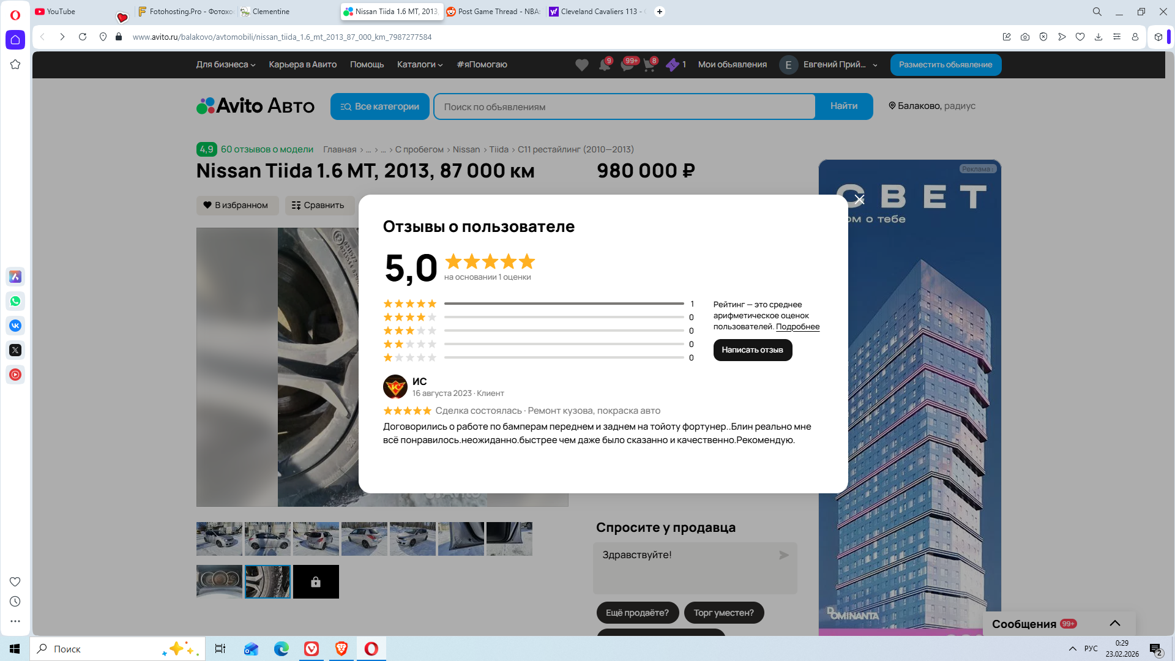Close the user reviews popup
This screenshot has width=1175, height=661.
(x=859, y=200)
